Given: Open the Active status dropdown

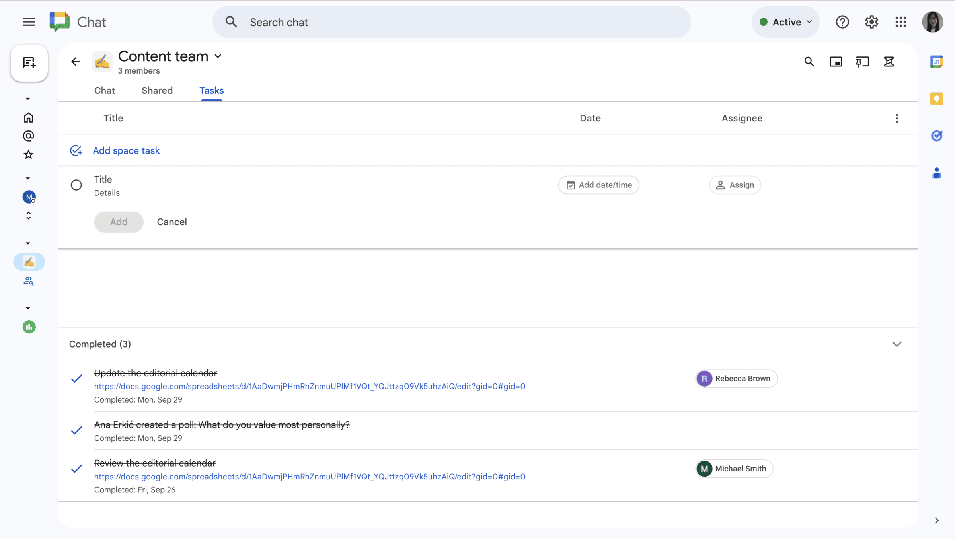Looking at the screenshot, I should (785, 22).
